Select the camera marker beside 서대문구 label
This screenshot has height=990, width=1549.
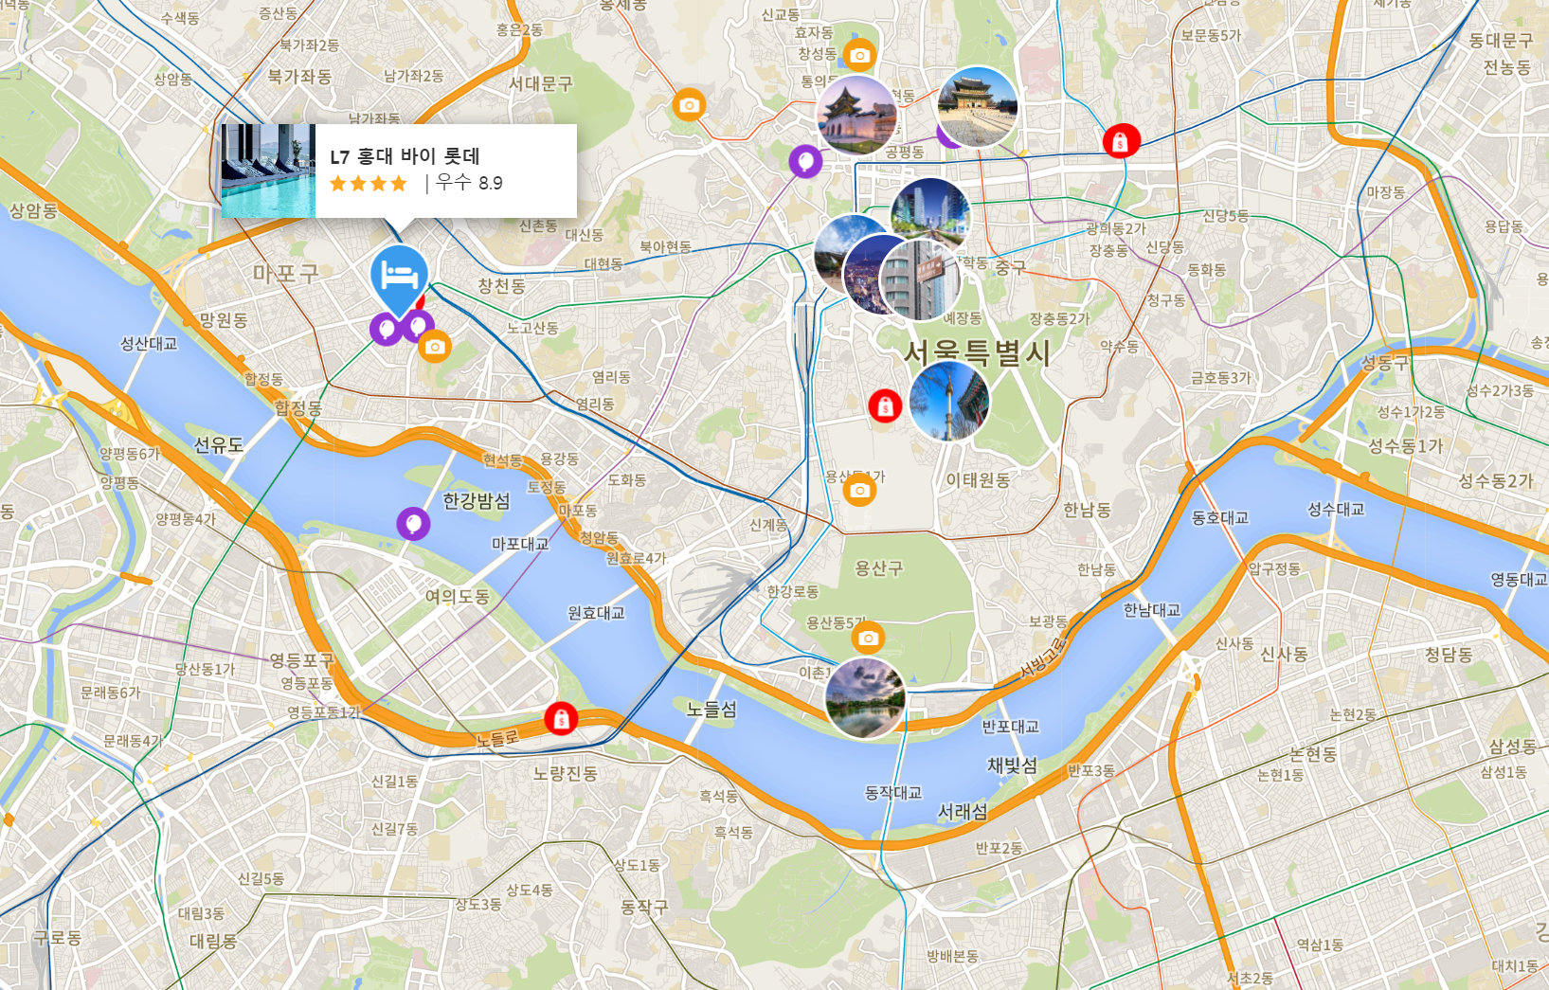point(689,104)
